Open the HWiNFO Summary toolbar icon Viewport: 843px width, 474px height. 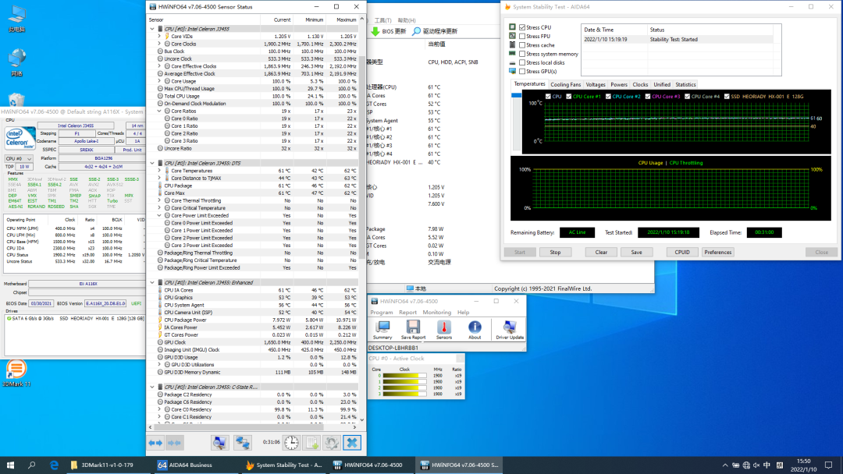coord(382,328)
